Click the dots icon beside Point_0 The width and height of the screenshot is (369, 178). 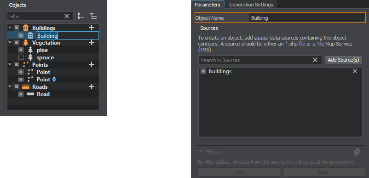pos(30,80)
